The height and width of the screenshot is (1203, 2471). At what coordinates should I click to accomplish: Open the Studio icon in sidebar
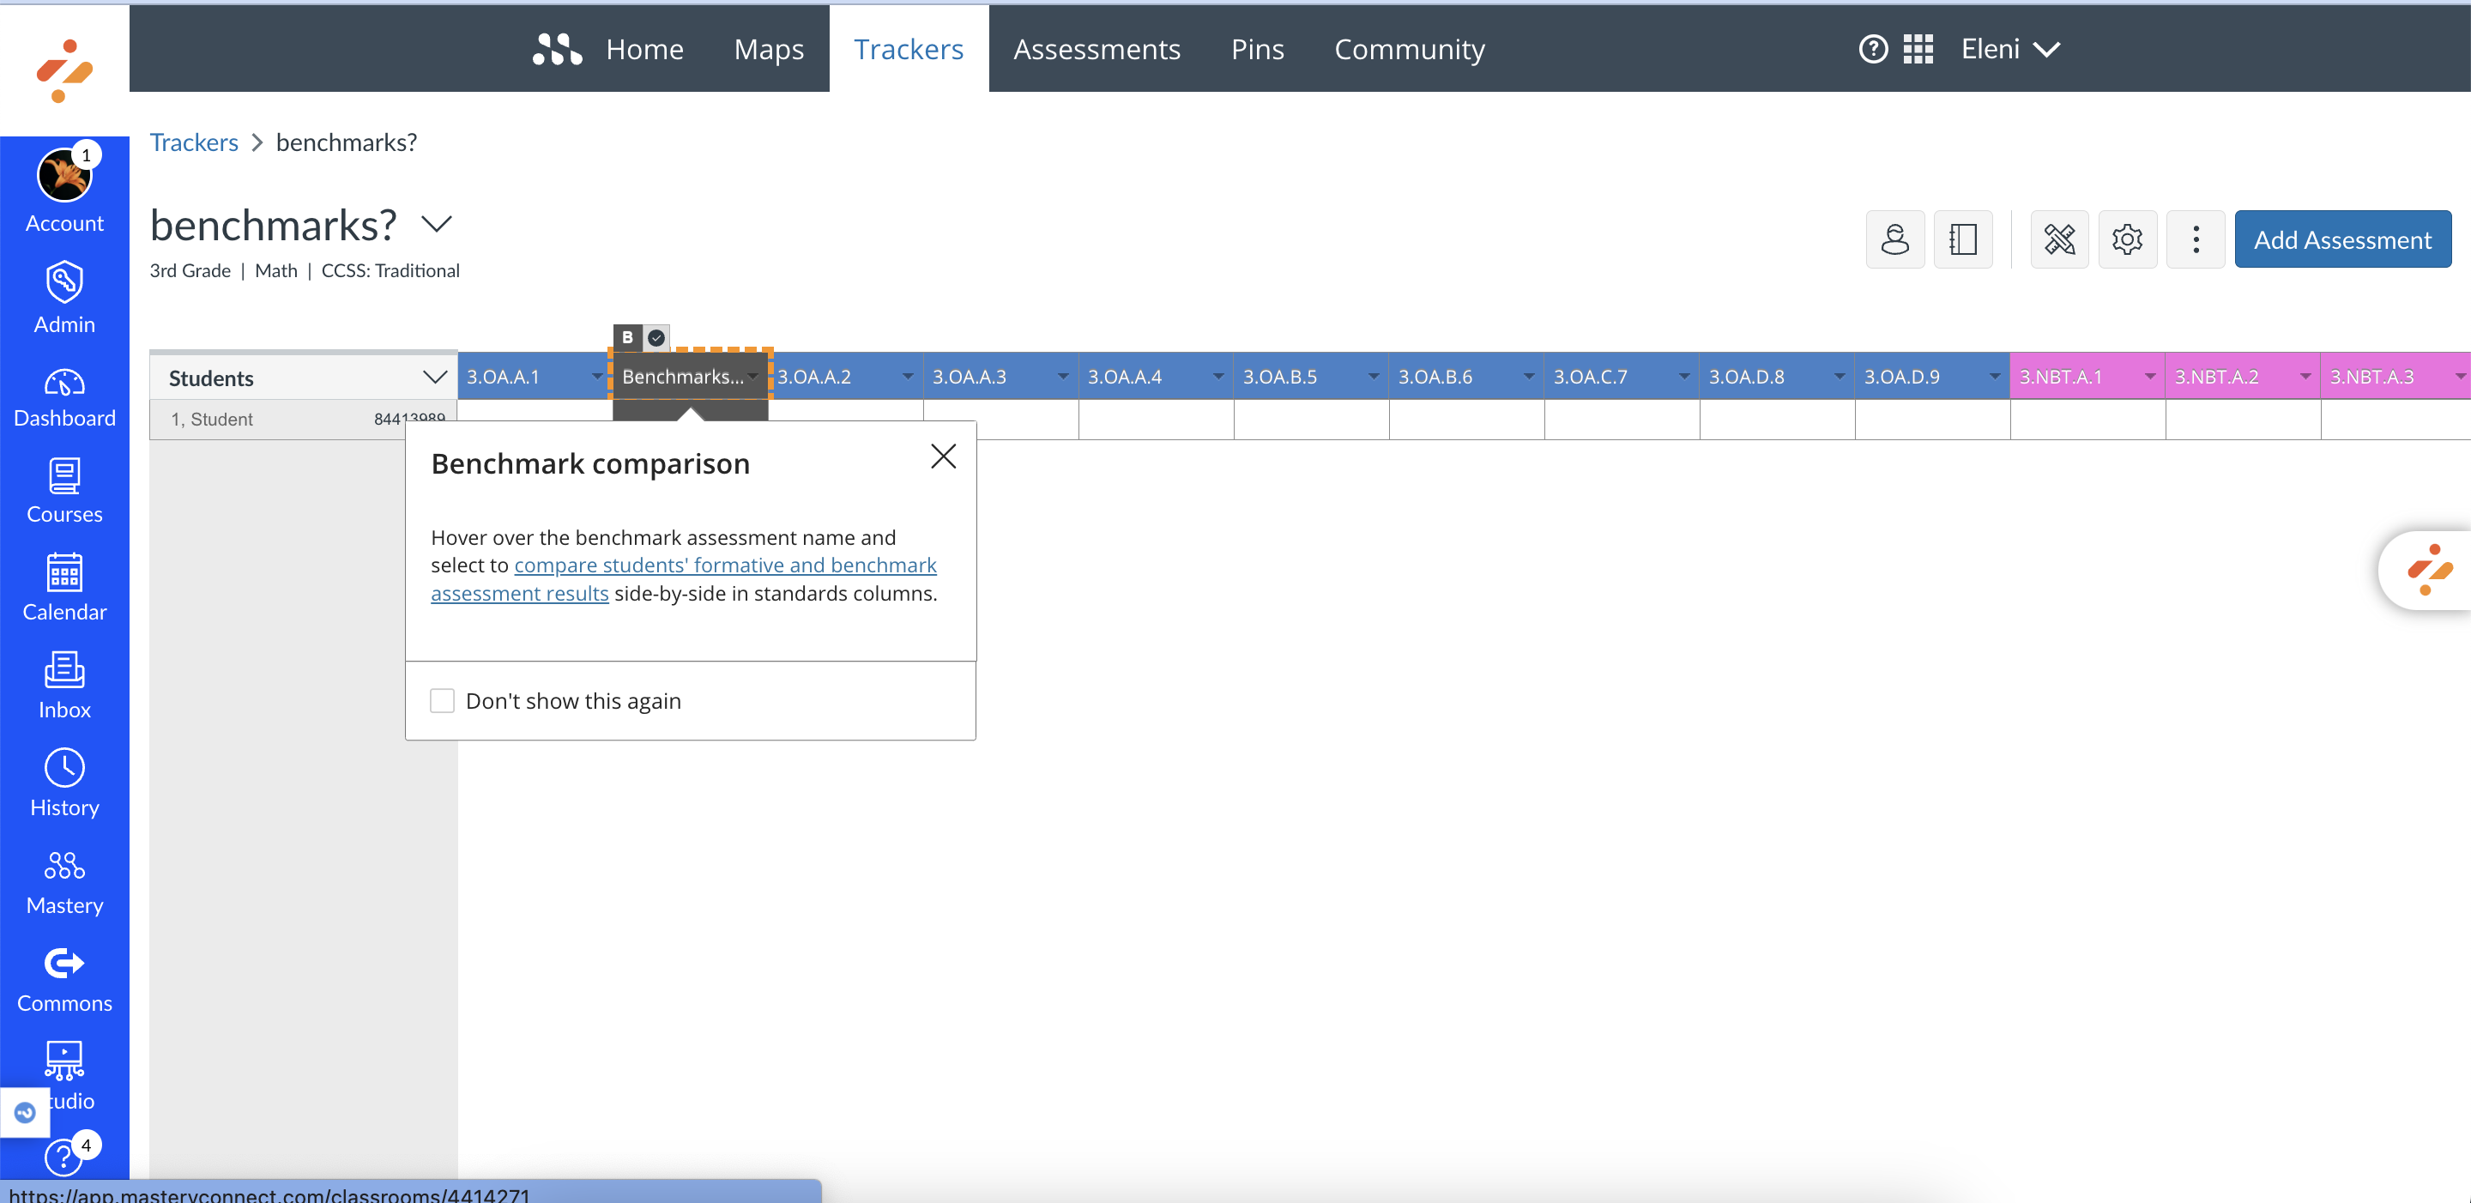coord(64,1060)
